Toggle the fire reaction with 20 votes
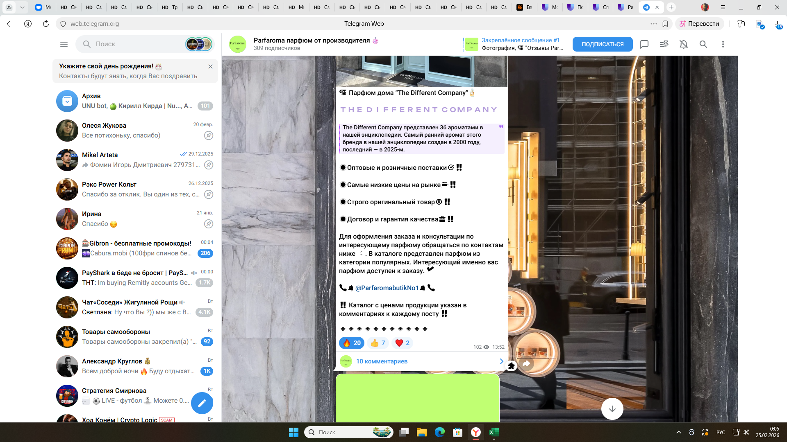Screen dimensions: 787x442 click(x=352, y=343)
